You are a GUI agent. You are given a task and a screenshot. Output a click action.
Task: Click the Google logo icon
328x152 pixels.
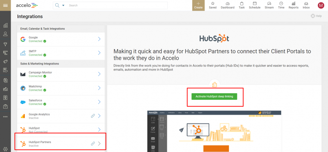tap(23, 39)
